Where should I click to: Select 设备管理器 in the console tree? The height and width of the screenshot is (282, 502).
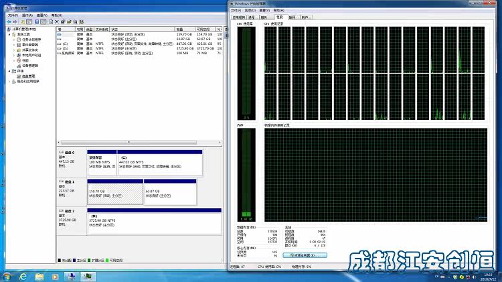click(29, 66)
